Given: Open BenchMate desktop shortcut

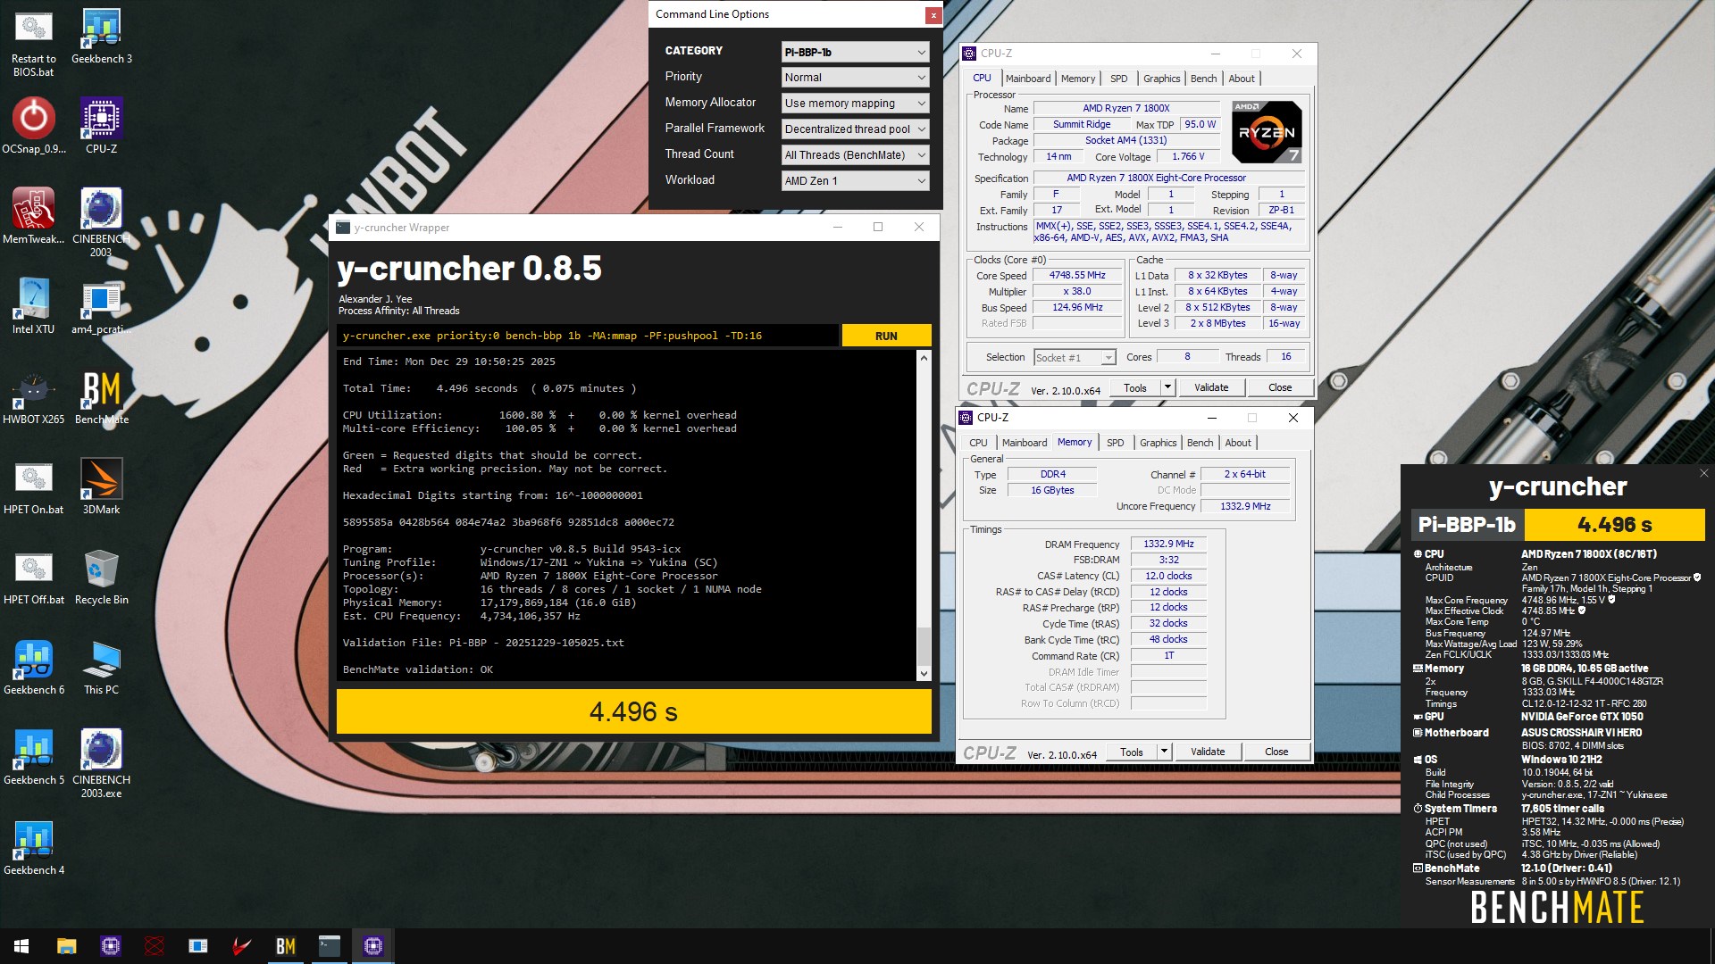Looking at the screenshot, I should (101, 395).
